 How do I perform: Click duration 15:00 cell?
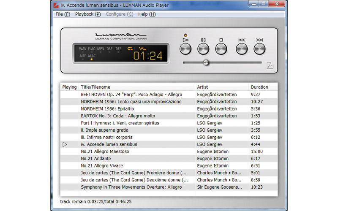click(257, 151)
